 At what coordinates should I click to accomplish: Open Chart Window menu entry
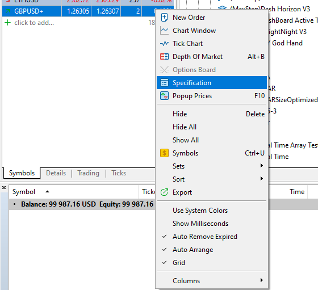(x=211, y=31)
